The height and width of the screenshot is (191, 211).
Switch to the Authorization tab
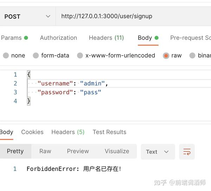coord(58,38)
